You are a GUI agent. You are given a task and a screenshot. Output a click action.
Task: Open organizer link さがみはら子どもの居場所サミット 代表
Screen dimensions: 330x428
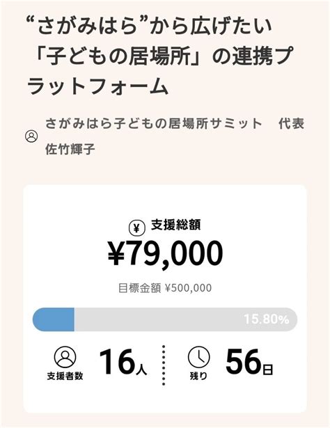175,123
